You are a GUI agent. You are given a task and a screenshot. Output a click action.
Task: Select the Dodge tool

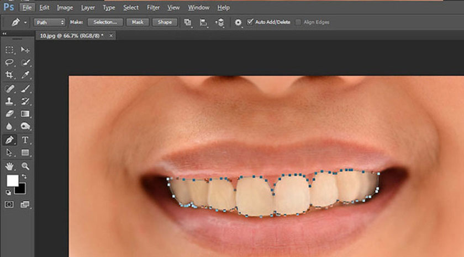point(25,126)
